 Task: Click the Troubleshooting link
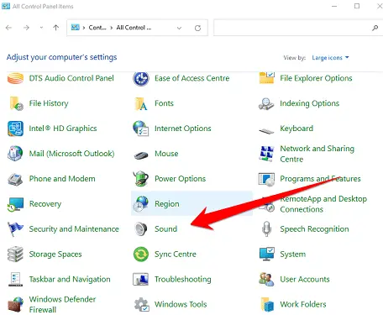(x=183, y=279)
